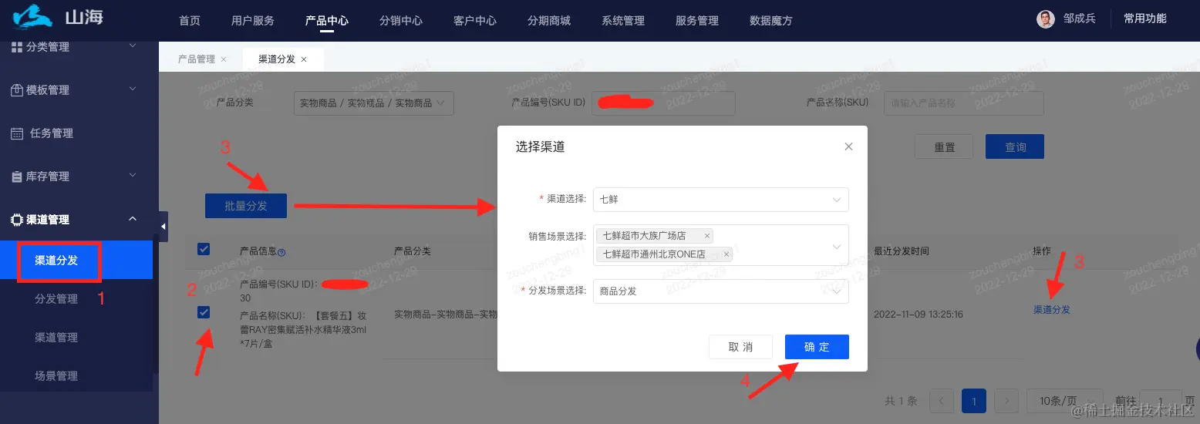1200x424 pixels.
Task: Open the 产品中心 top menu
Action: click(x=327, y=21)
